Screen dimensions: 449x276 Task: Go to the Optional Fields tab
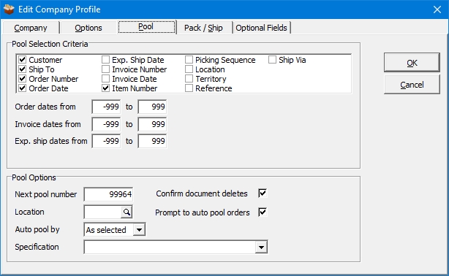pos(262,28)
